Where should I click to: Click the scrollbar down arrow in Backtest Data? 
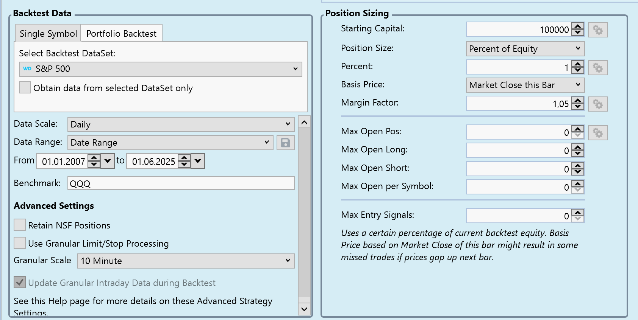point(304,309)
